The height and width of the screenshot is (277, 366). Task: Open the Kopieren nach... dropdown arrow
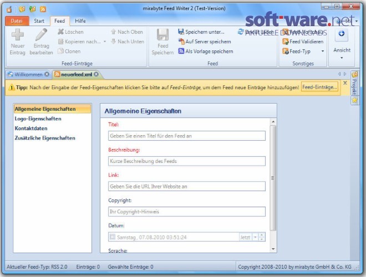point(105,42)
